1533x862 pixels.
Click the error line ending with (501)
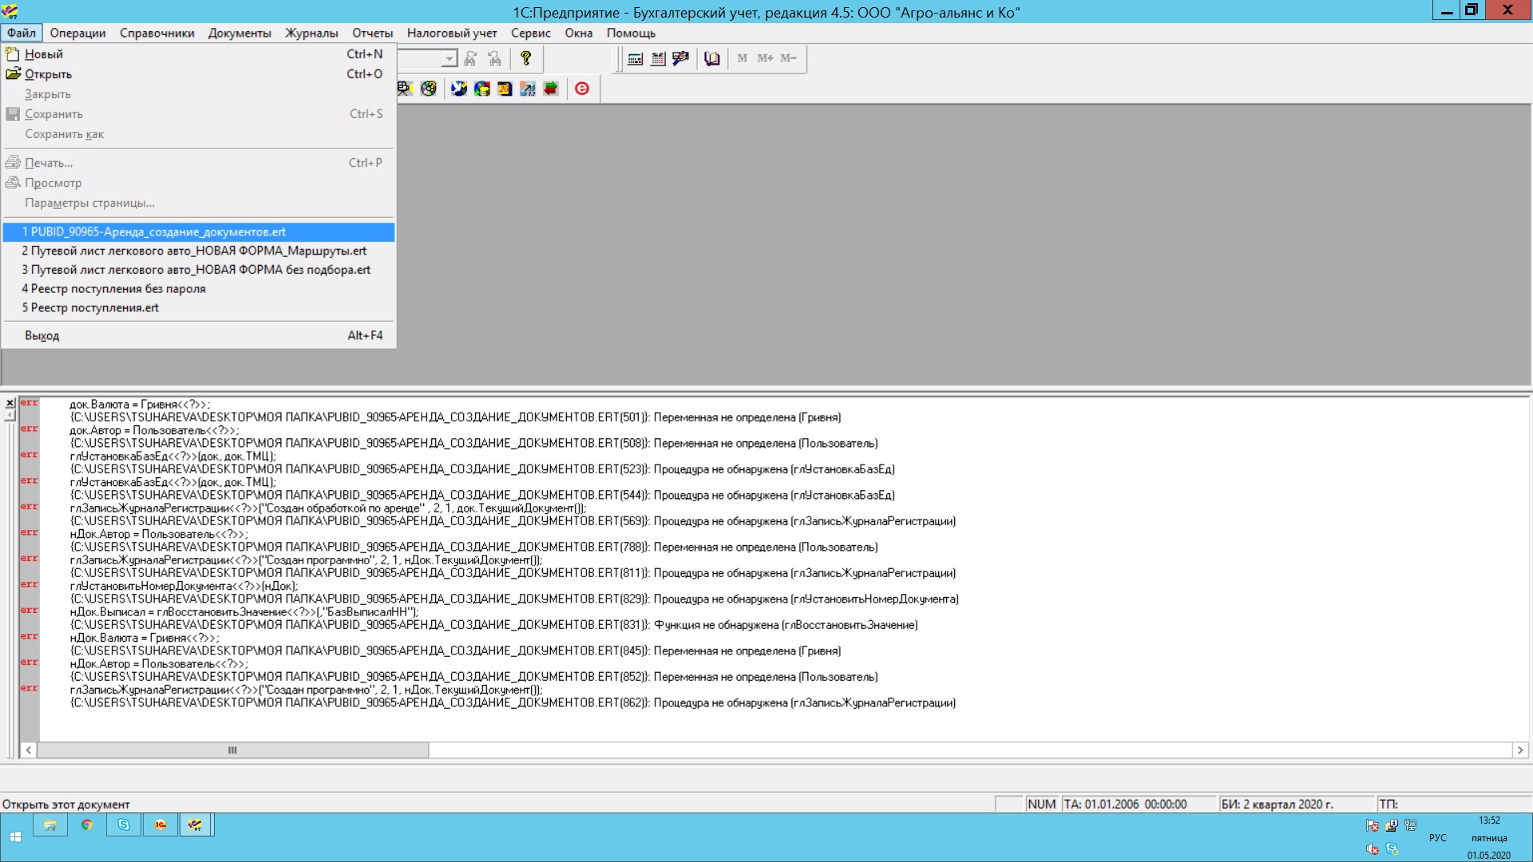tap(455, 417)
